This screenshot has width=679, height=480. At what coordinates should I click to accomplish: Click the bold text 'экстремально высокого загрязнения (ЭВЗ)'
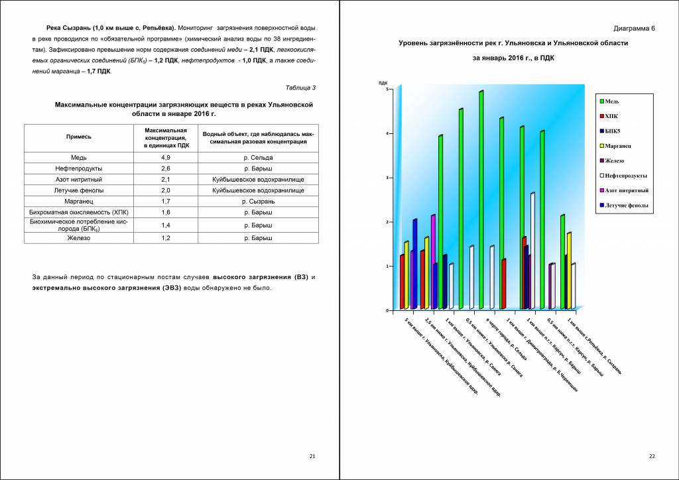click(x=107, y=288)
